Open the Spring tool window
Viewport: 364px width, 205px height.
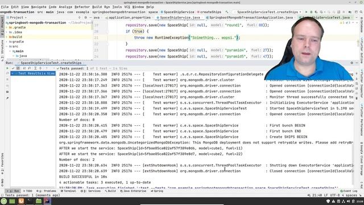pyautogui.click(x=157, y=191)
